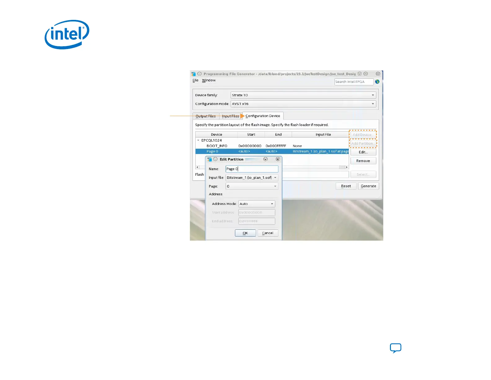Click the feedback speech bubble icon on the page

tap(396, 348)
